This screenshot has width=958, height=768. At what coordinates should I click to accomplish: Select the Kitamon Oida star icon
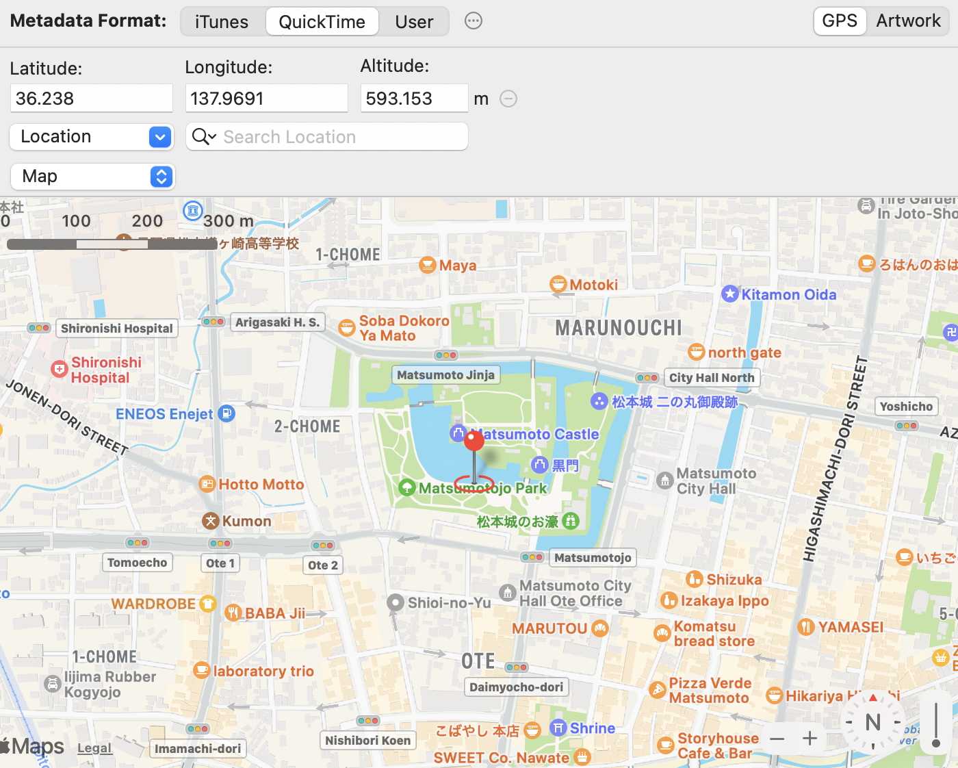click(x=730, y=294)
